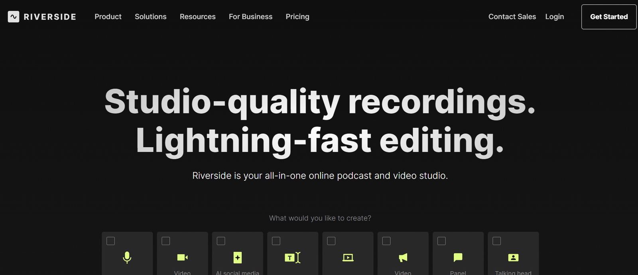Select the laptop play-screen icon

tap(348, 257)
